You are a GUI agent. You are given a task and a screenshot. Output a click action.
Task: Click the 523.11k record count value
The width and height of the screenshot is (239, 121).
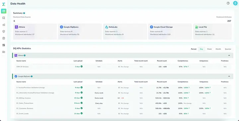coord(158,98)
